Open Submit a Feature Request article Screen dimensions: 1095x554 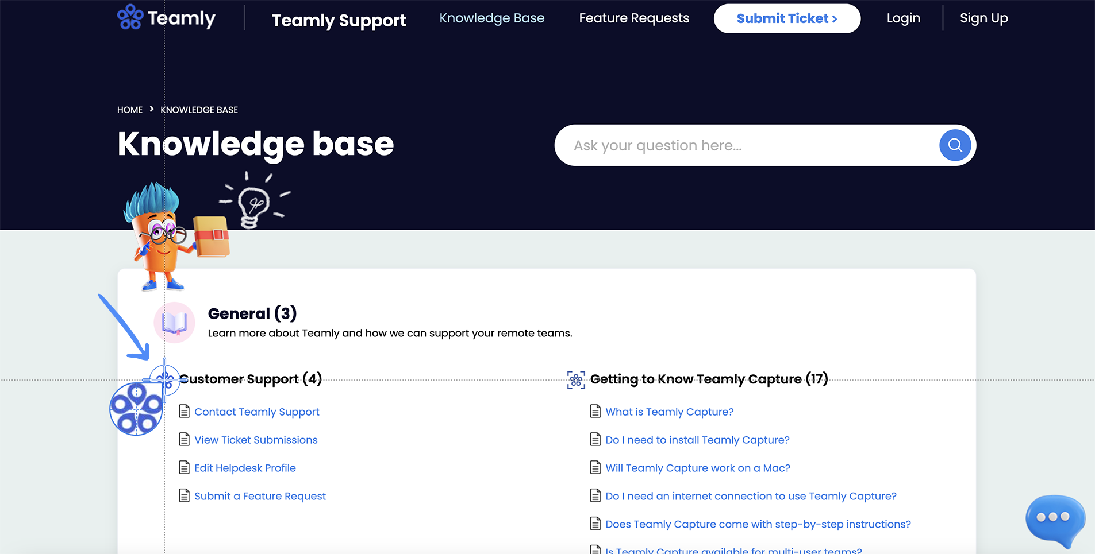[x=260, y=496]
